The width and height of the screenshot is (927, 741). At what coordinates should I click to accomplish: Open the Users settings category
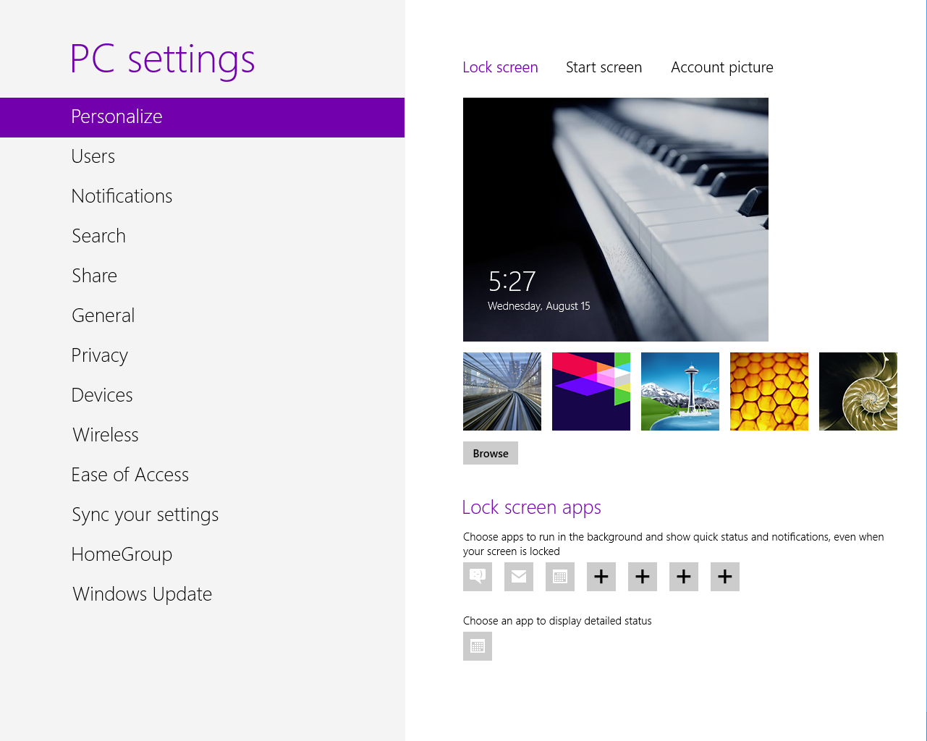pos(203,156)
